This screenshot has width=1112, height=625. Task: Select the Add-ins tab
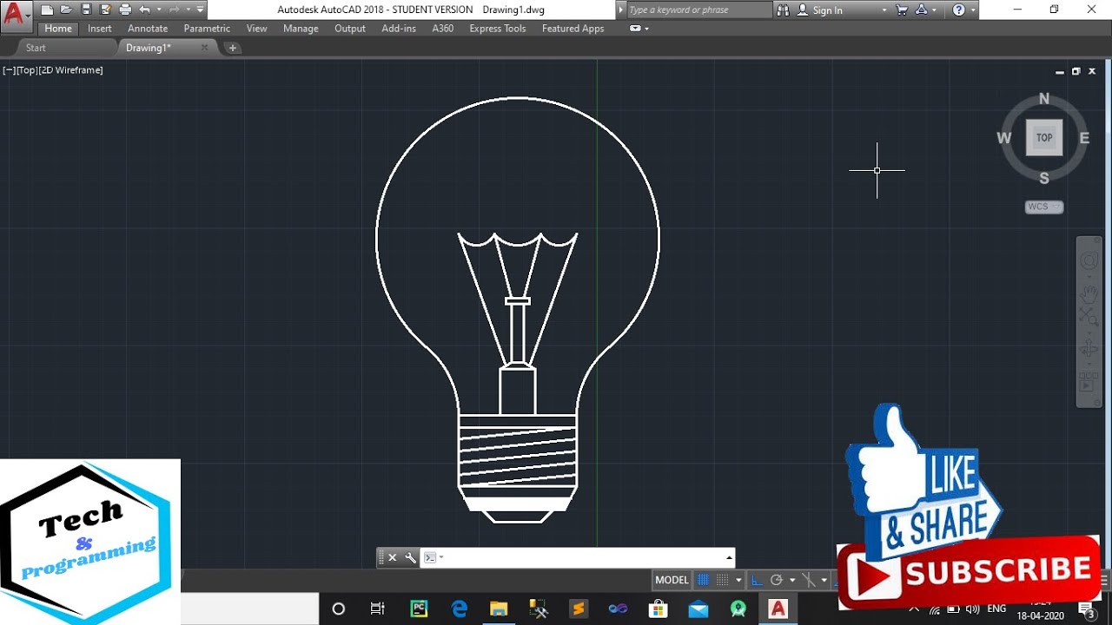[x=399, y=29]
